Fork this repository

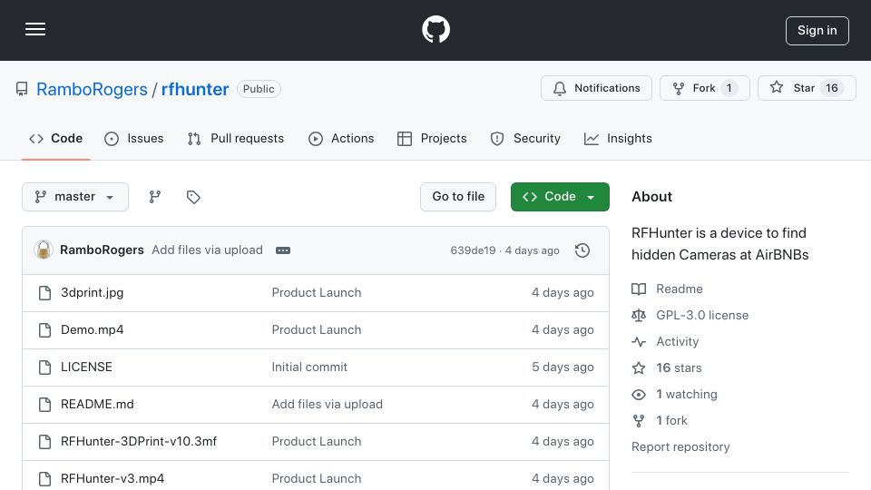coord(705,88)
